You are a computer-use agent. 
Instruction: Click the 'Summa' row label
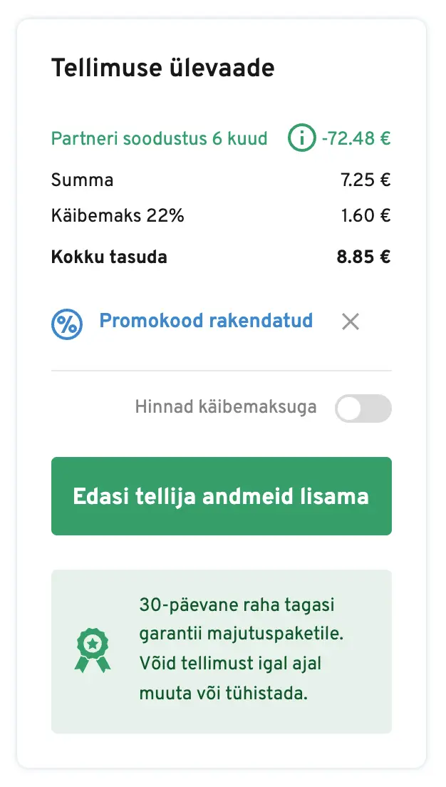point(82,180)
